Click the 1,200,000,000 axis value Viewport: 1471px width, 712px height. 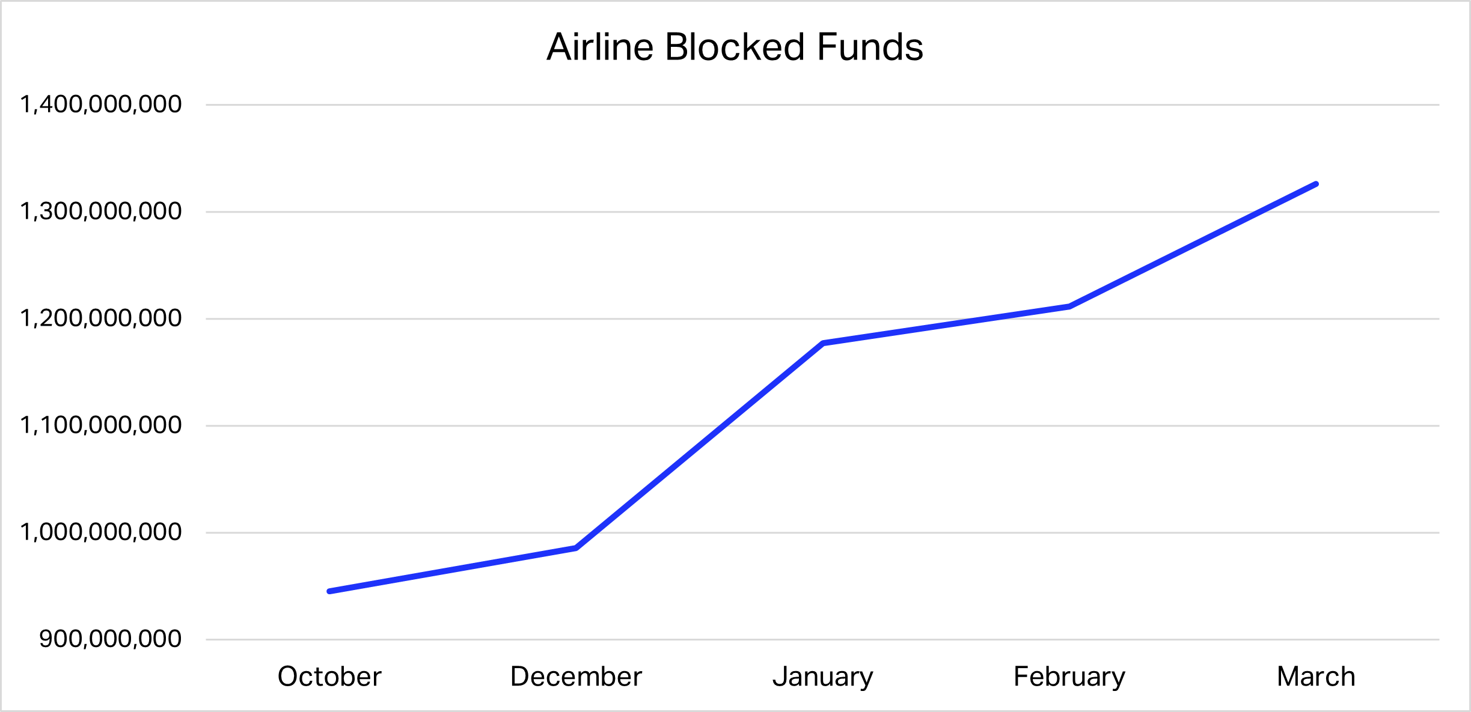pos(101,318)
